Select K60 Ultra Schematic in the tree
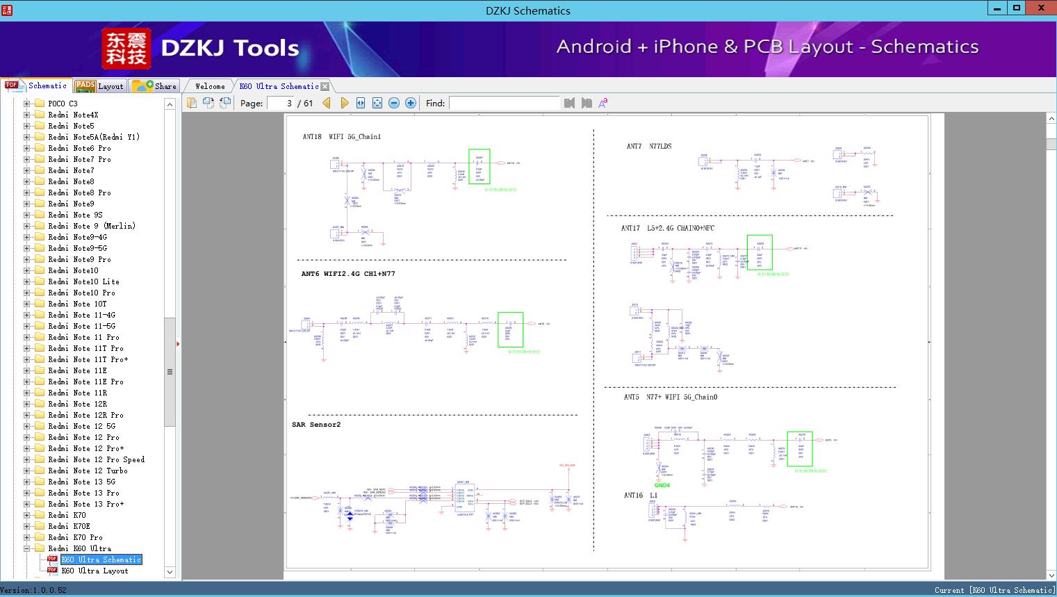The image size is (1057, 597). pos(101,559)
